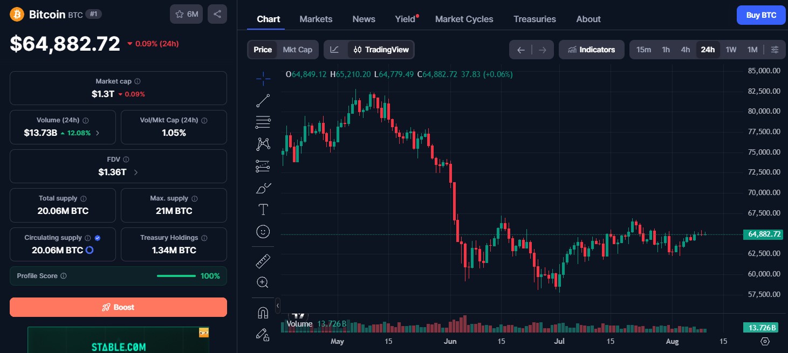Show Profile Score info icon
This screenshot has width=788, height=353.
pyautogui.click(x=64, y=276)
